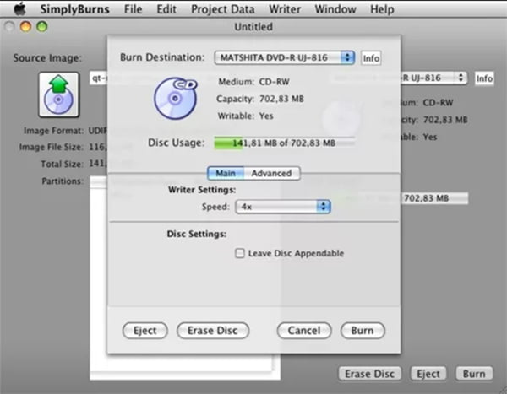Click the 'Untitled' window title
The height and width of the screenshot is (394, 507).
pos(253,27)
